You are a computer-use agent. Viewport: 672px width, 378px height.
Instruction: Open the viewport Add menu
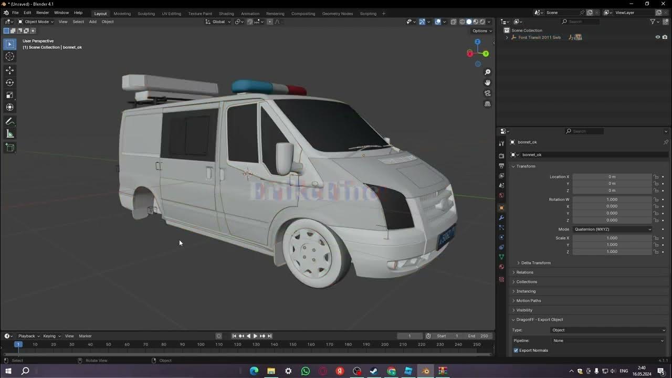(x=92, y=22)
